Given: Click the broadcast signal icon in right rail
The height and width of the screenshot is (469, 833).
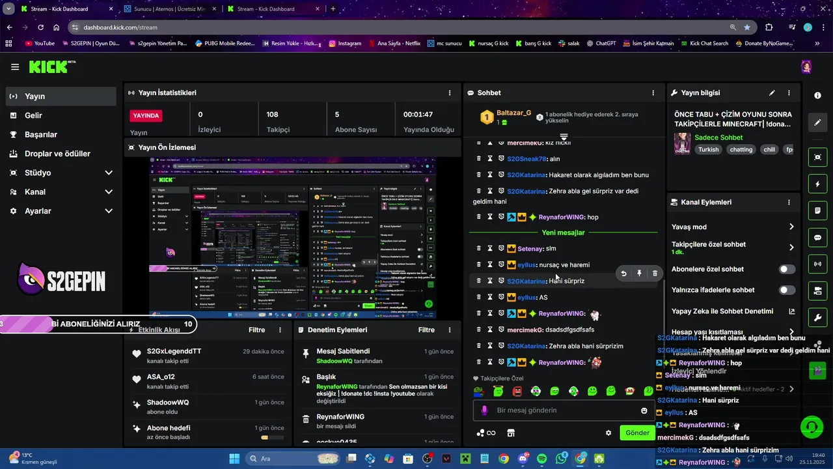Looking at the screenshot, I should point(818,264).
